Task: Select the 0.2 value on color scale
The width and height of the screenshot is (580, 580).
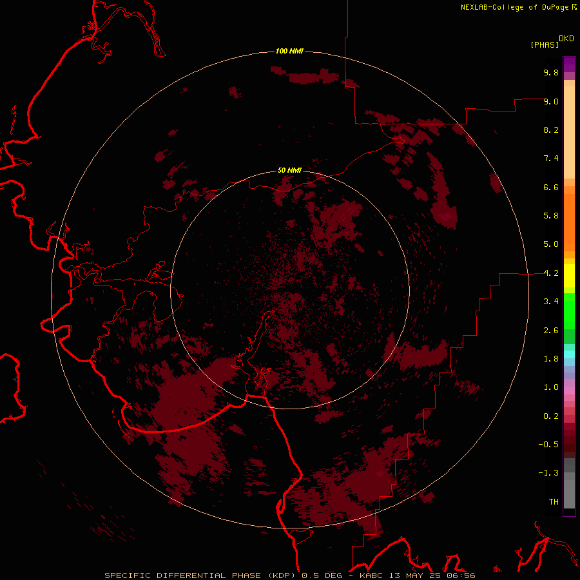Action: 551,416
